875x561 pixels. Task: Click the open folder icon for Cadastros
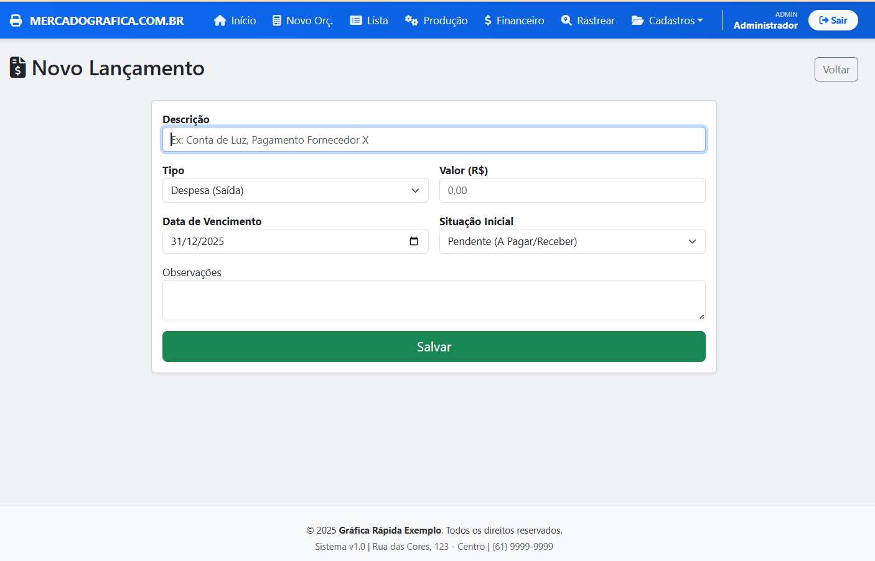tap(638, 21)
